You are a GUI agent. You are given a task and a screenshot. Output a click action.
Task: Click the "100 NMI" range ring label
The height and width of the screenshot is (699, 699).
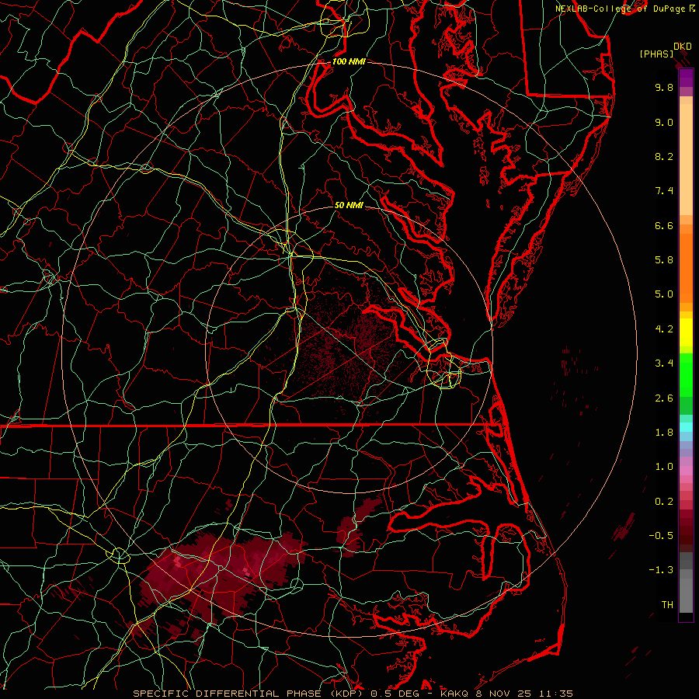[349, 61]
